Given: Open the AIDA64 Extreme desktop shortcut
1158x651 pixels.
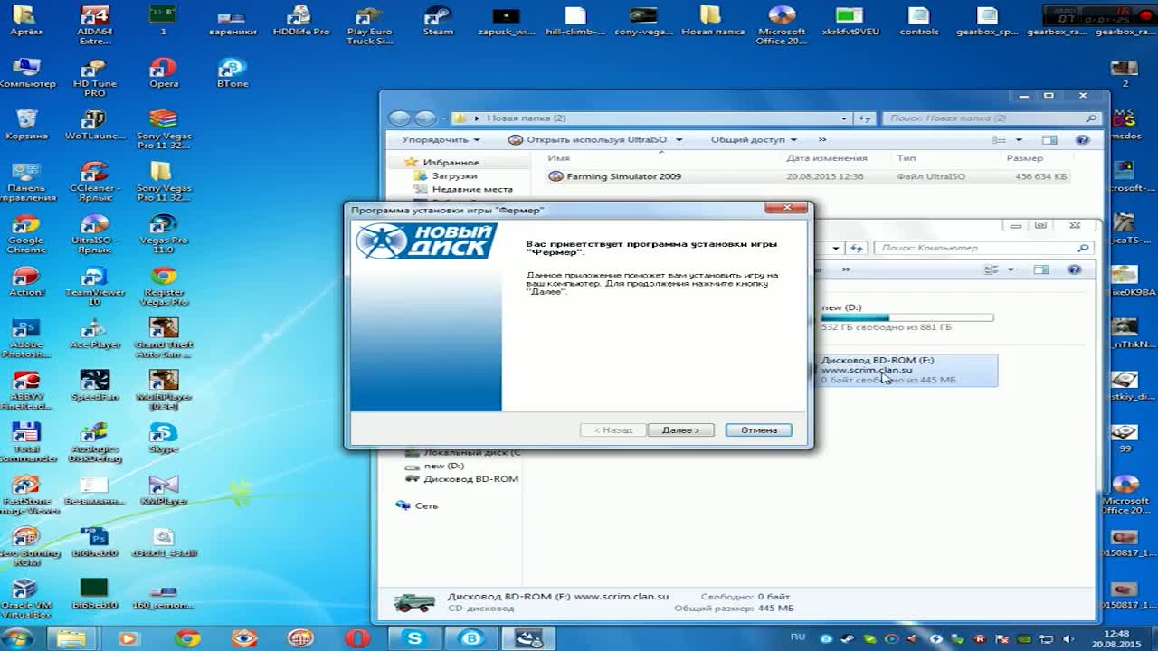Looking at the screenshot, I should (x=95, y=25).
